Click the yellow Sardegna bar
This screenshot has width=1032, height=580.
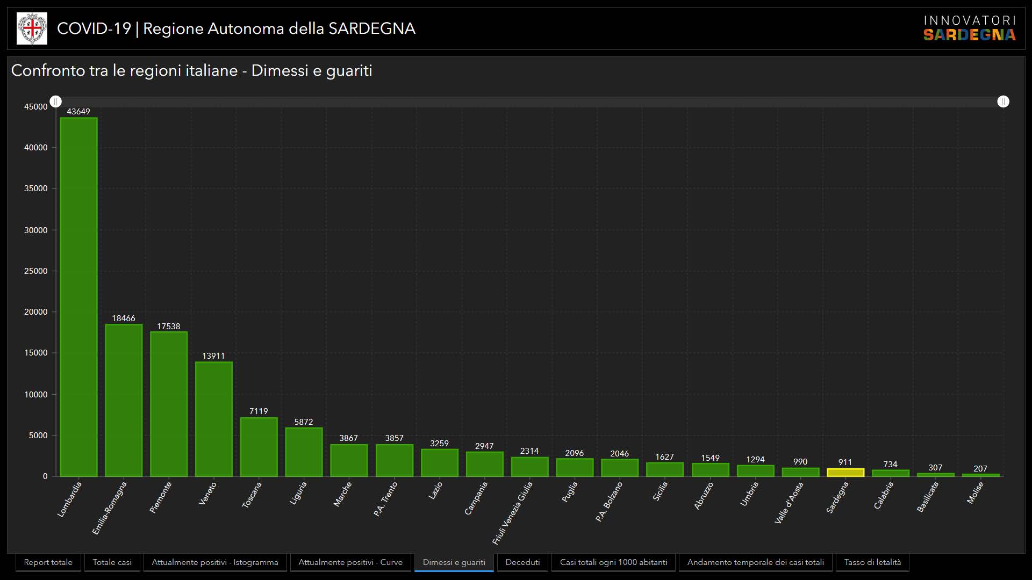pyautogui.click(x=845, y=473)
